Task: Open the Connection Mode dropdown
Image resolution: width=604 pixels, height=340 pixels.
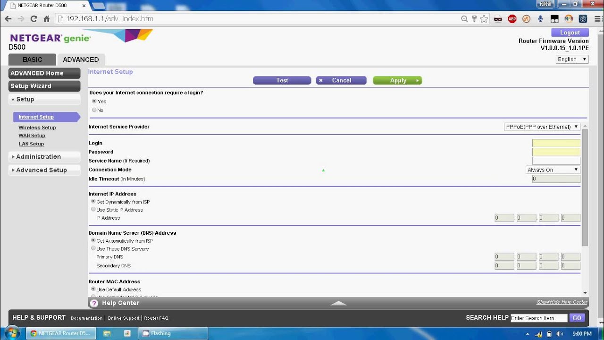Action: click(x=553, y=170)
